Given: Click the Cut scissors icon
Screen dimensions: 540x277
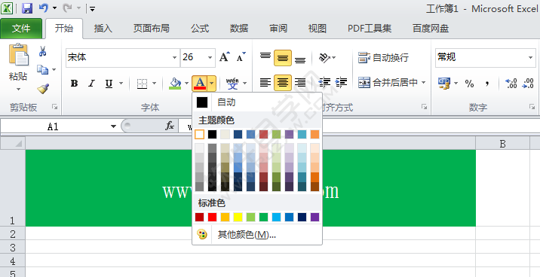Looking at the screenshot, I should [42, 51].
